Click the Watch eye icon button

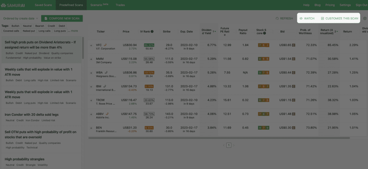tap(307, 18)
